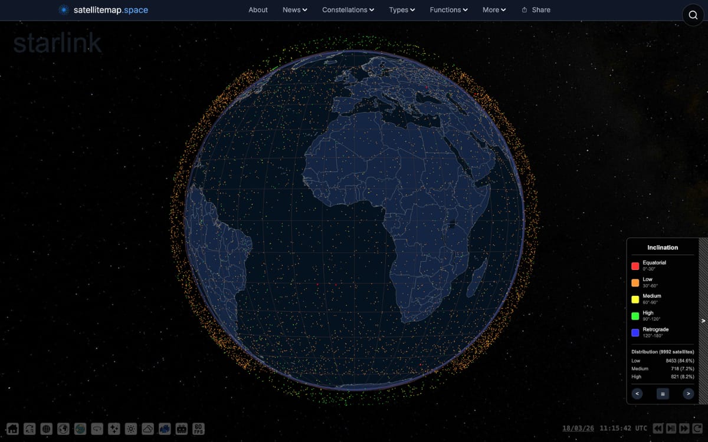Toggle the 60 FPS limit icon
This screenshot has width=708, height=442.
[x=199, y=428]
